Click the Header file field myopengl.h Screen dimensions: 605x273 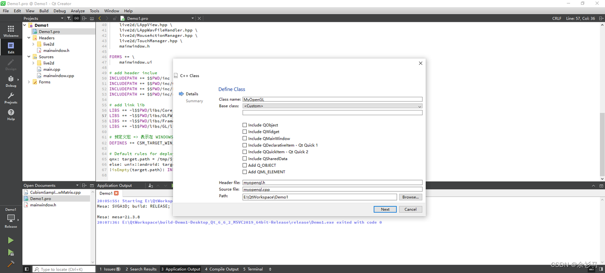point(332,182)
